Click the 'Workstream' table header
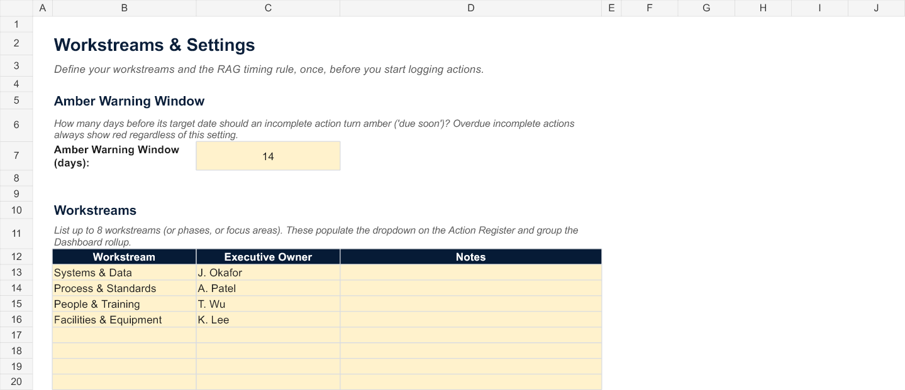Screen dimensions: 905x390 [124, 257]
